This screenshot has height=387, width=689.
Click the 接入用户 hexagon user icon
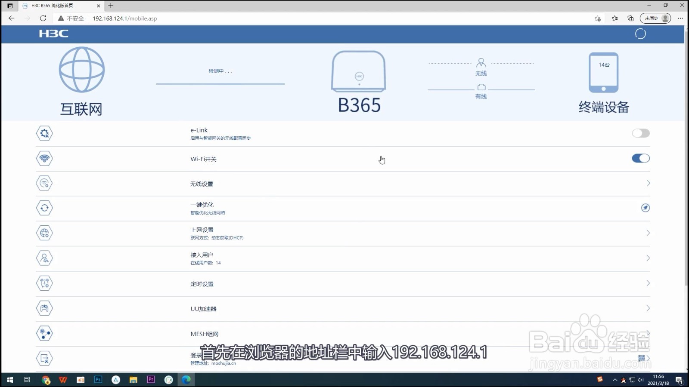pyautogui.click(x=44, y=258)
